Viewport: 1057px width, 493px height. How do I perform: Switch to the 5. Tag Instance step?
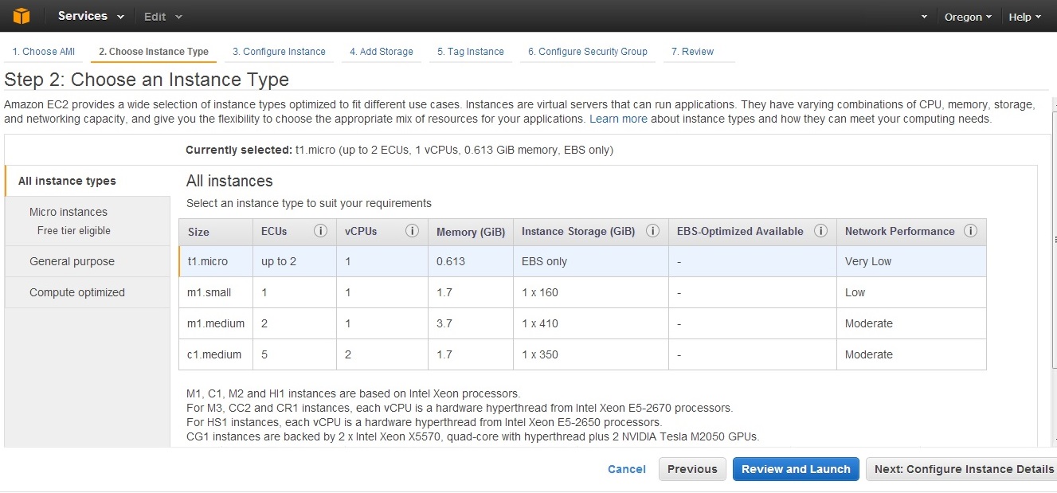pyautogui.click(x=471, y=52)
